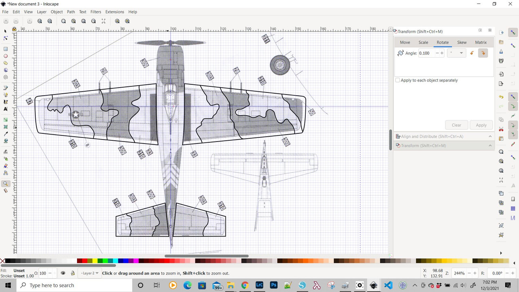This screenshot has width=519, height=292.
Task: Select the Node edit tool
Action: [x=6, y=39]
